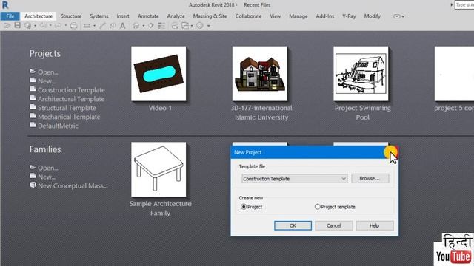The width and height of the screenshot is (474, 266).
Task: Click OK in New Project dialog
Action: (x=293, y=225)
